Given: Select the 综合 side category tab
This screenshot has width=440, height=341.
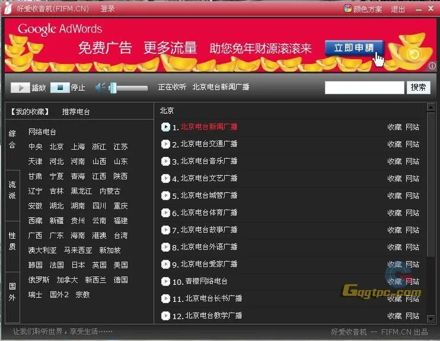Looking at the screenshot, I should point(12,139).
